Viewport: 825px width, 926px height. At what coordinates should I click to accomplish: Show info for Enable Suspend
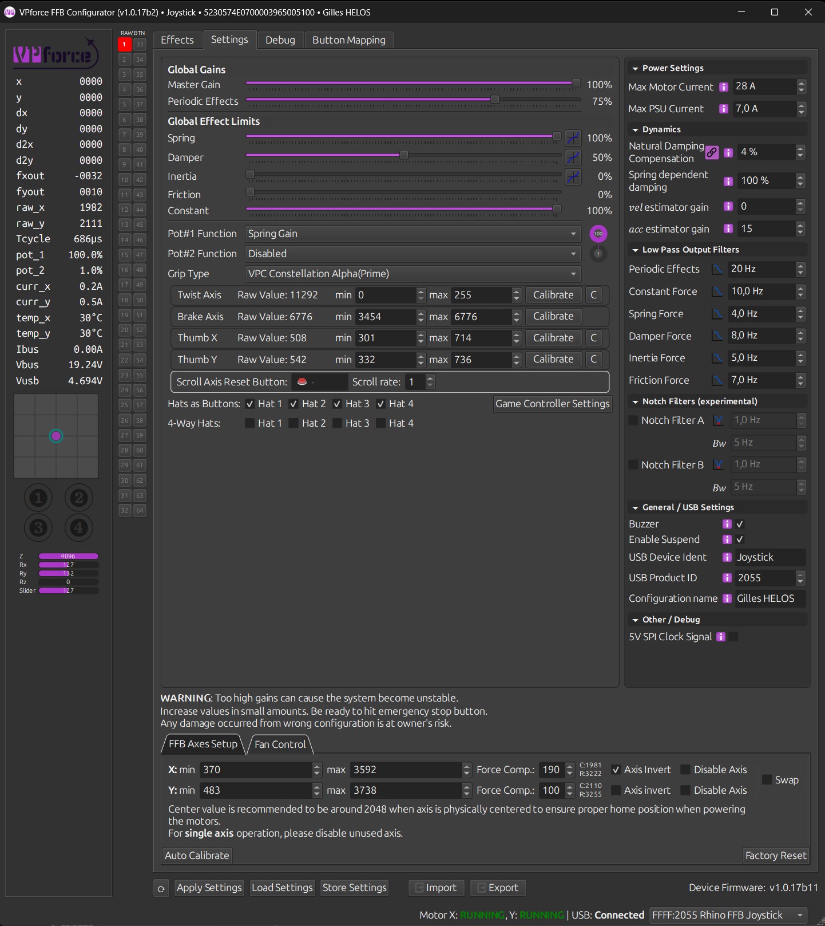(727, 539)
